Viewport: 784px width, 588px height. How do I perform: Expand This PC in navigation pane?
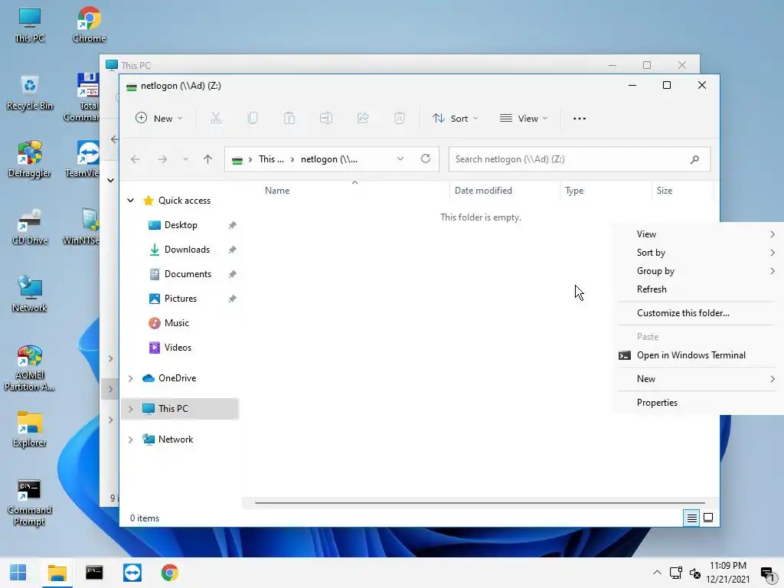[x=130, y=409]
